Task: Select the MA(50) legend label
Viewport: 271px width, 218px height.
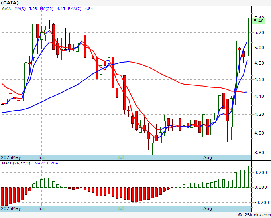Action: pos(47,9)
